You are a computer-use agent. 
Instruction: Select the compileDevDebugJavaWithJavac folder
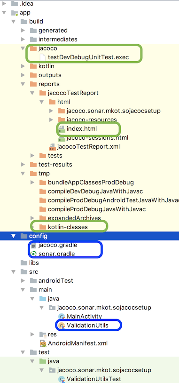point(95,191)
